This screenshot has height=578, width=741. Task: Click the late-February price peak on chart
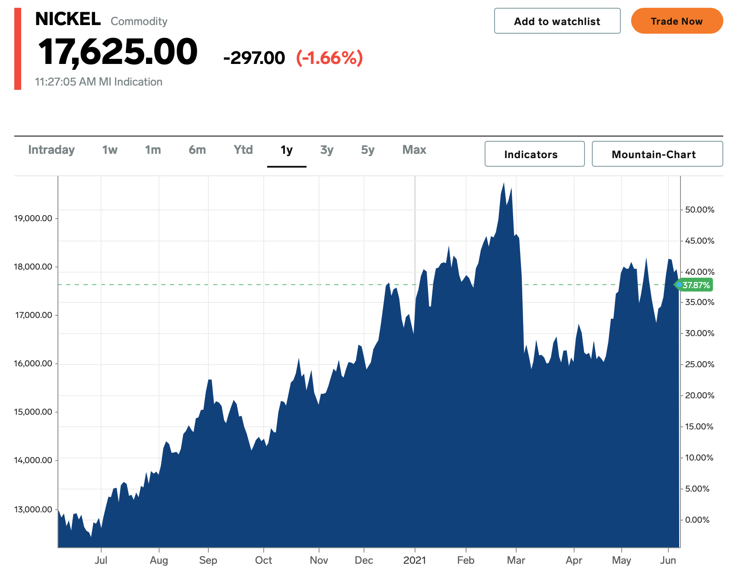[504, 183]
